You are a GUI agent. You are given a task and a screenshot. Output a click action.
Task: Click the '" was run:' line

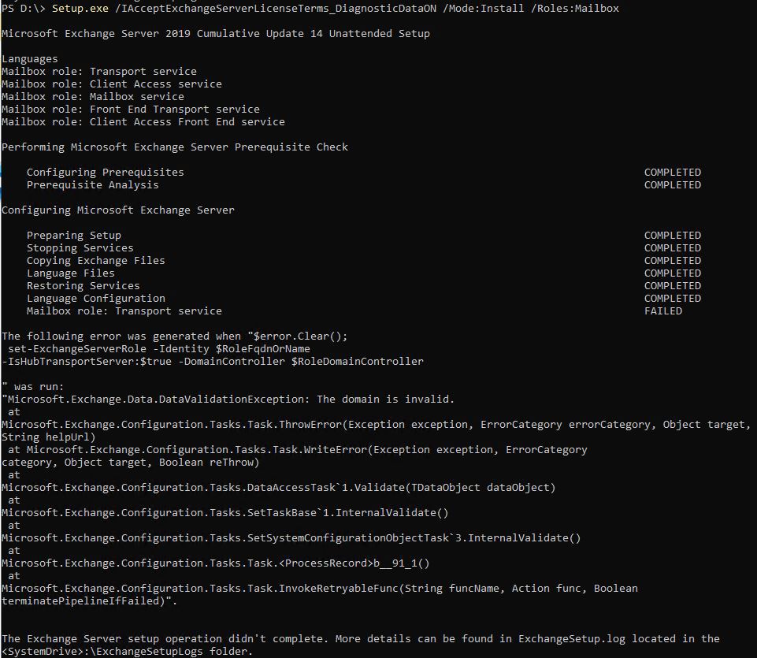(33, 387)
